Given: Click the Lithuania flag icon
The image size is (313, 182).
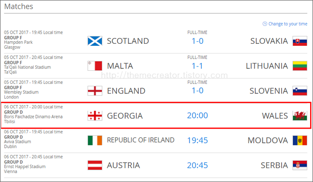Looking at the screenshot, I should (300, 66).
